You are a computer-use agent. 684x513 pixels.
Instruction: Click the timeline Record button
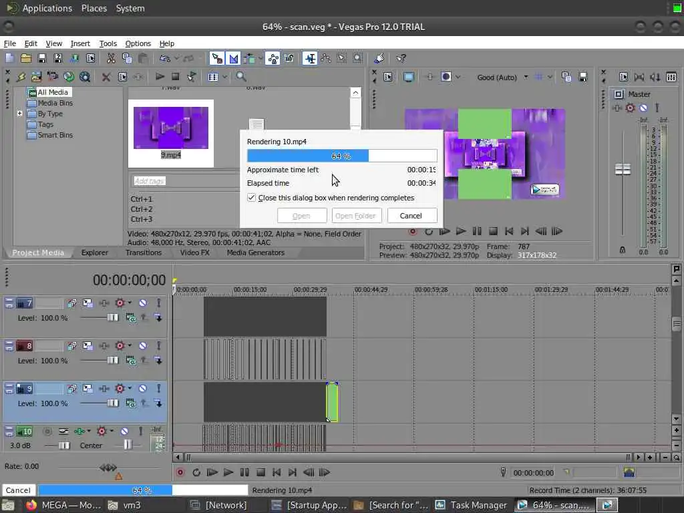pos(180,472)
